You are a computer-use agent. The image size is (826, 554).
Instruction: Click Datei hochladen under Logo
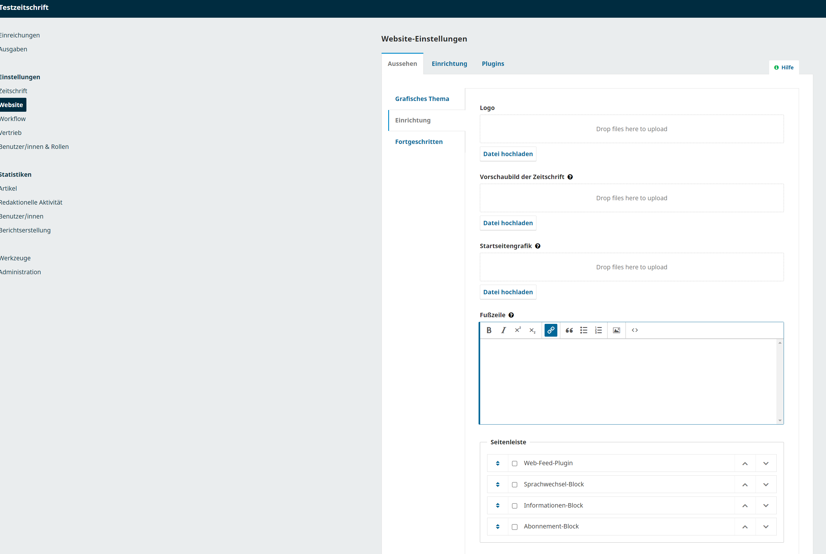click(x=507, y=154)
